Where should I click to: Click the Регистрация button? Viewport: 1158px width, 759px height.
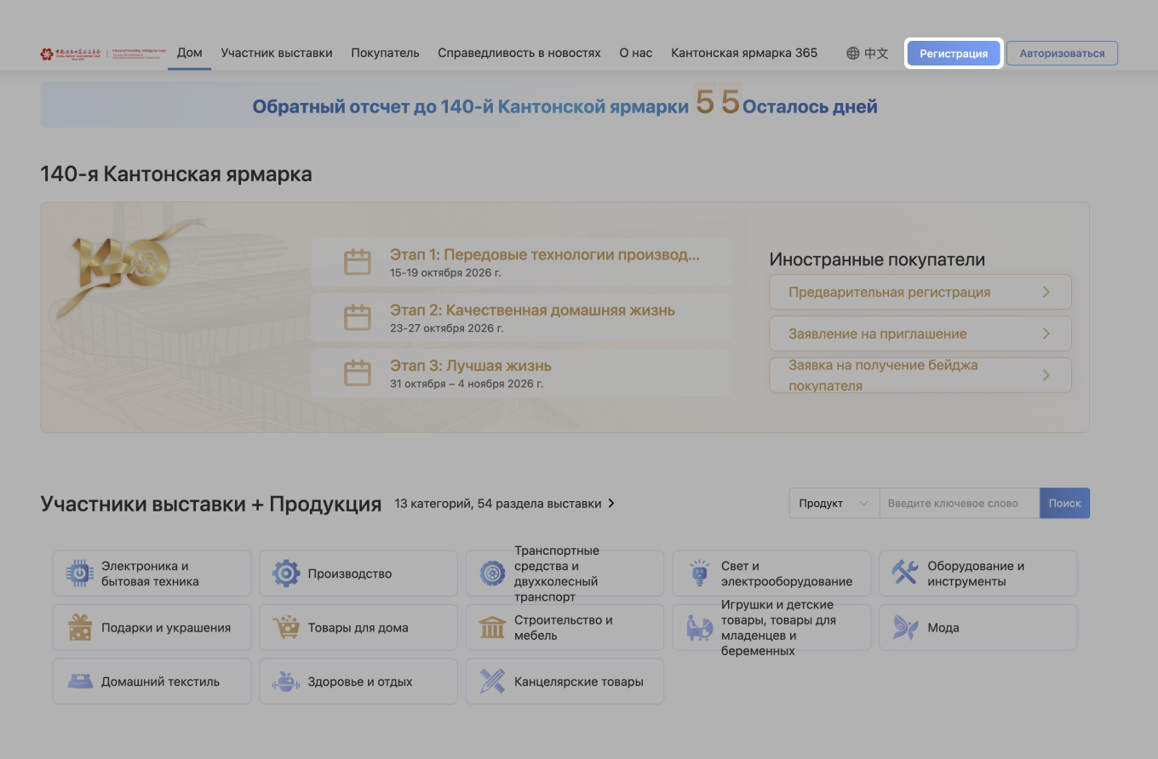pos(954,54)
